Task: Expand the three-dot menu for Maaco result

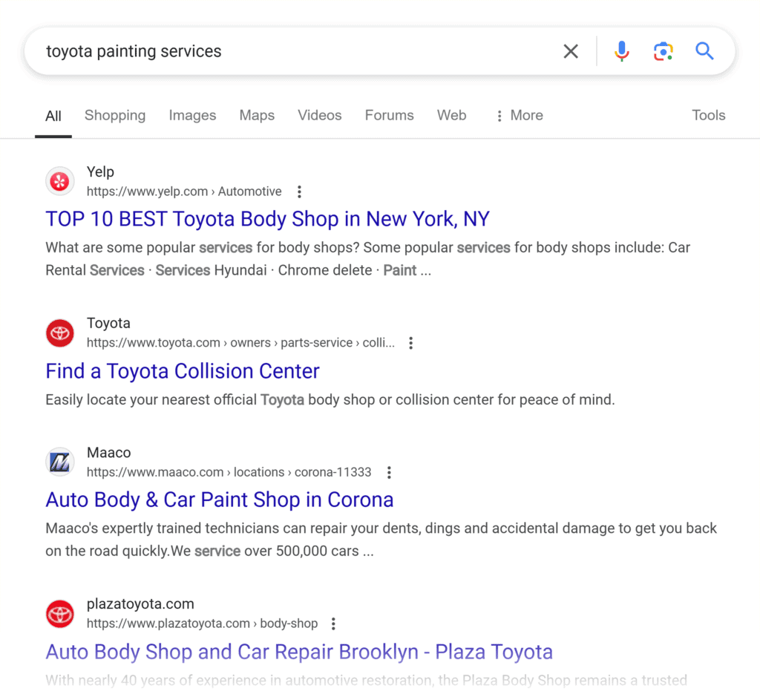Action: 389,472
